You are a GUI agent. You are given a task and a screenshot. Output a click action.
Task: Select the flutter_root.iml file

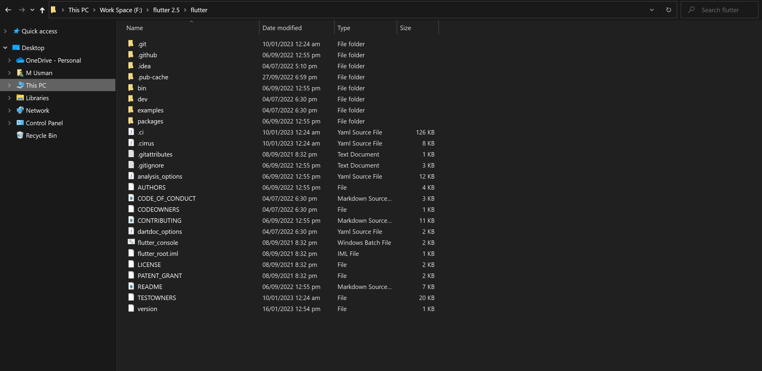pyautogui.click(x=158, y=253)
